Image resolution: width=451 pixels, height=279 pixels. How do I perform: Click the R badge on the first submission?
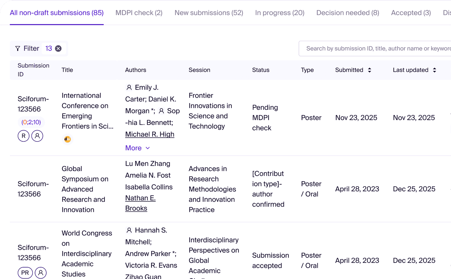[24, 136]
